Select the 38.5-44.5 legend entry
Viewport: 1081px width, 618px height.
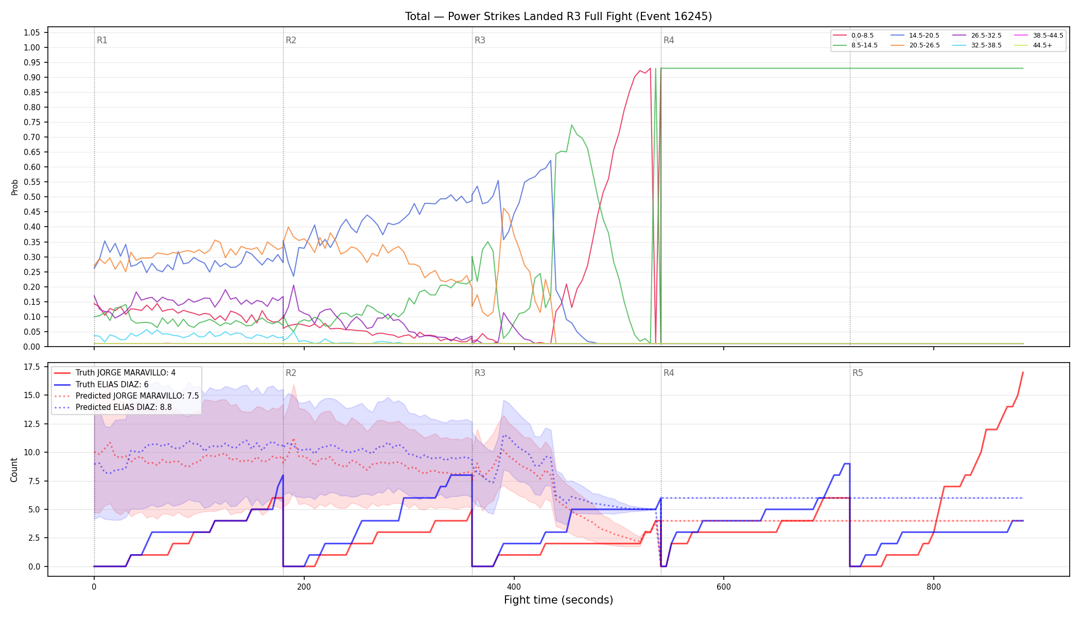point(1039,36)
